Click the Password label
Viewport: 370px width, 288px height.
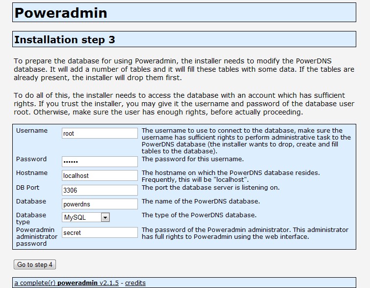pos(31,159)
